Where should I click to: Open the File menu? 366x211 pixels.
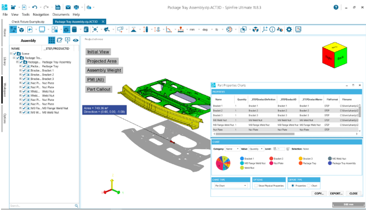tap(5, 15)
